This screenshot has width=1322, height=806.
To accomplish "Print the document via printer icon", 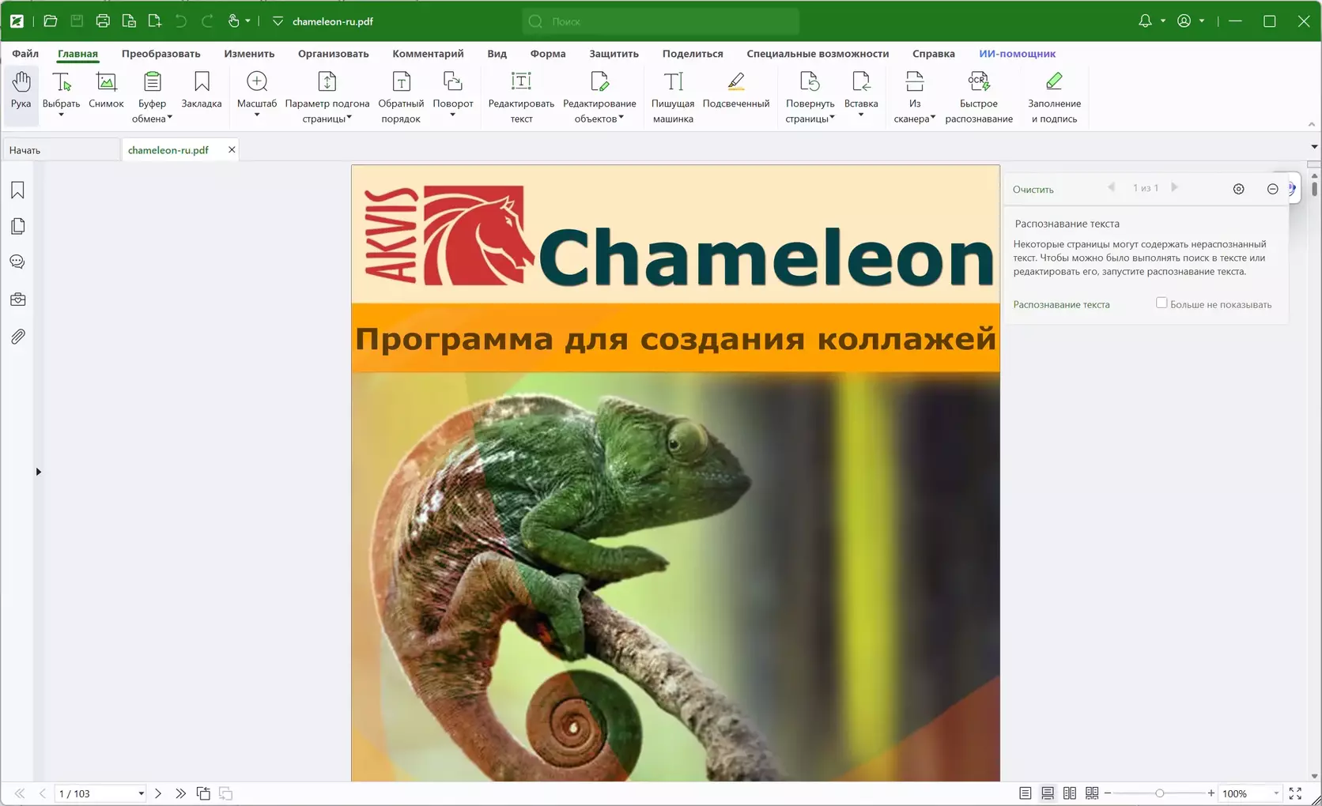I will click(103, 21).
